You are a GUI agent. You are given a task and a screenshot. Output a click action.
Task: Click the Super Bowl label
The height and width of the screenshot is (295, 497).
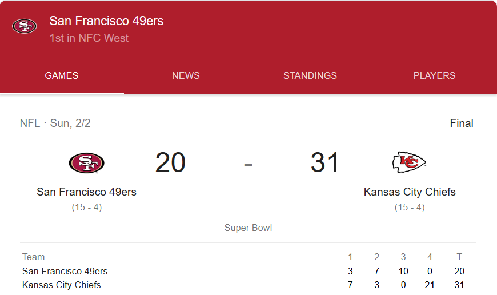[x=248, y=228]
